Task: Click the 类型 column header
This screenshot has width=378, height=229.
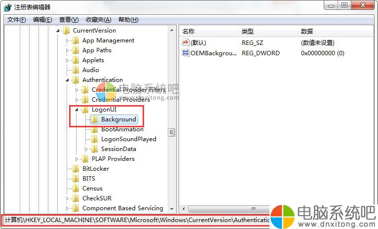Action: click(x=247, y=31)
